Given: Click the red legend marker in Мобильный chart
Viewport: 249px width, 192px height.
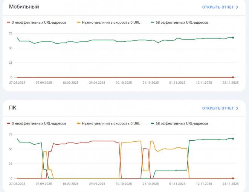Looking at the screenshot, I should tap(9, 22).
